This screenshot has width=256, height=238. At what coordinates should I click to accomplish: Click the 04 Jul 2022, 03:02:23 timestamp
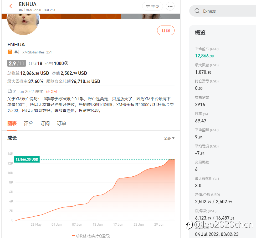(x=217, y=234)
